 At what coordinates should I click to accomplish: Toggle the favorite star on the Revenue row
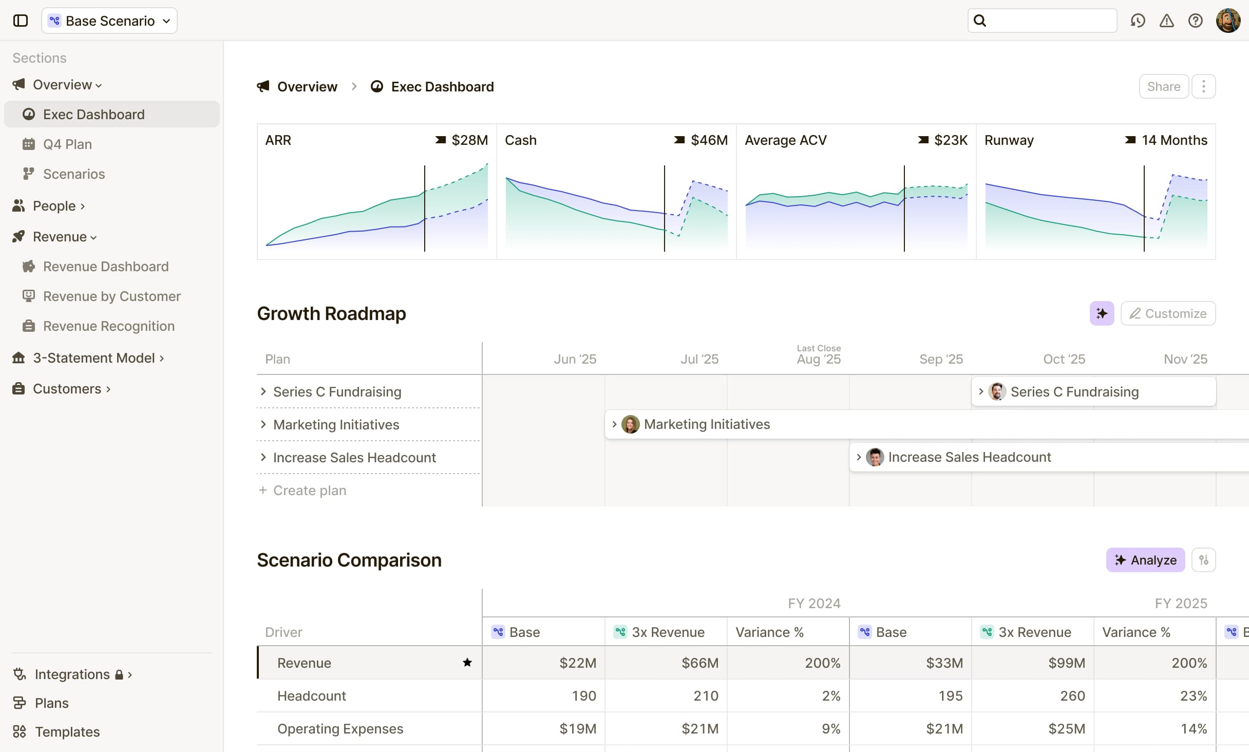[467, 663]
